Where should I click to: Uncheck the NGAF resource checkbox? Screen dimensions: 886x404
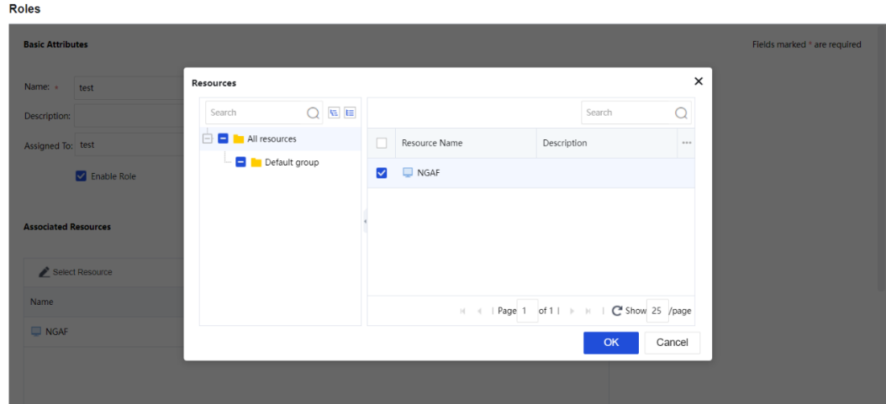click(382, 173)
